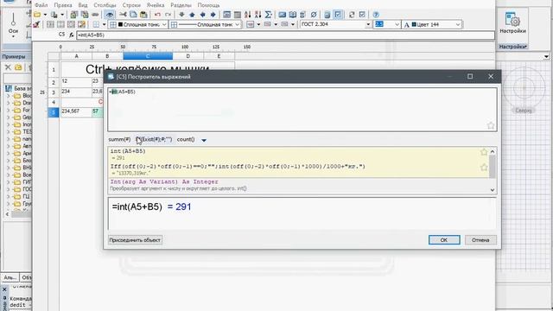Screen dimensions: 553x311
Task: Select column C header in table
Action: point(148,56)
